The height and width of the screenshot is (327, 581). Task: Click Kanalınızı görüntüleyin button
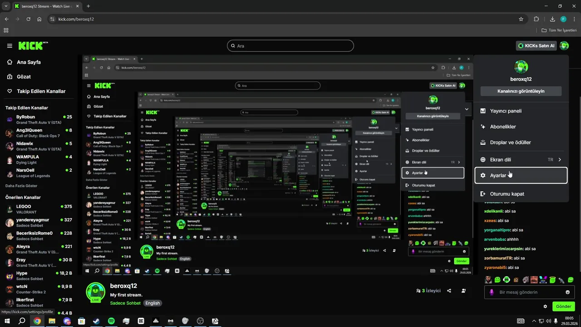point(521,91)
